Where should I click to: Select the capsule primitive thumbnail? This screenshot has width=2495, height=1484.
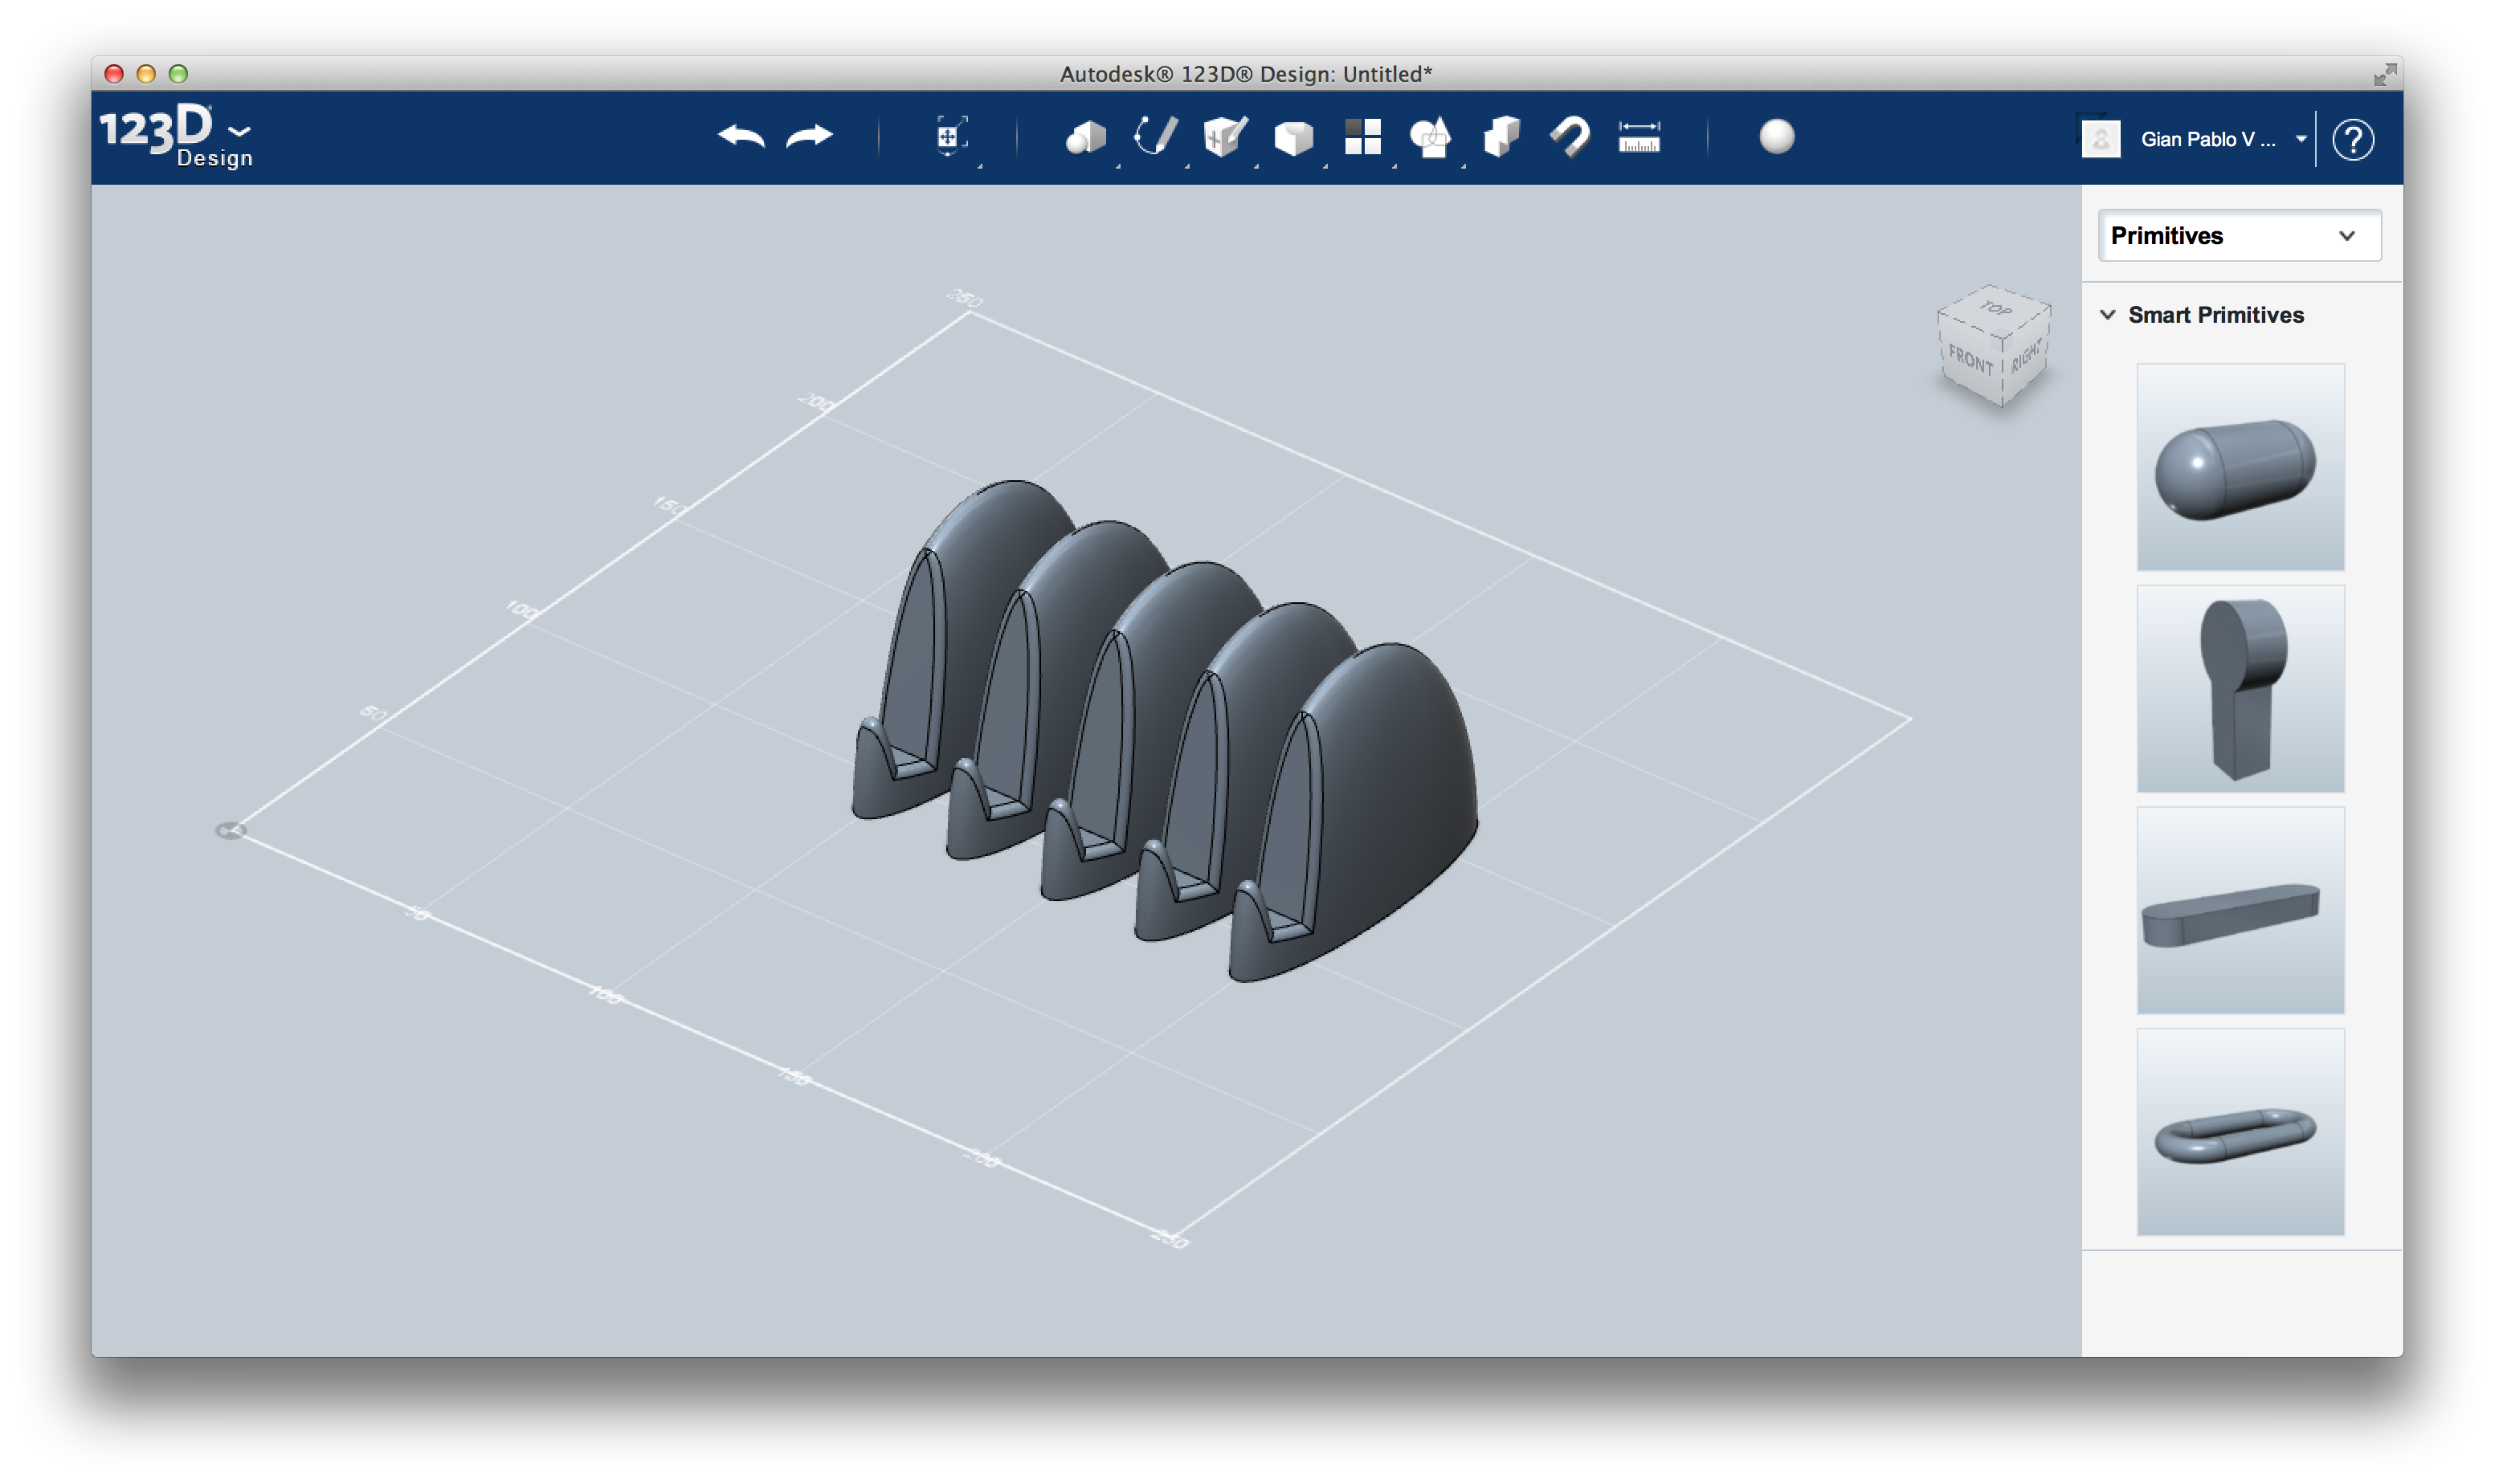[x=2240, y=467]
